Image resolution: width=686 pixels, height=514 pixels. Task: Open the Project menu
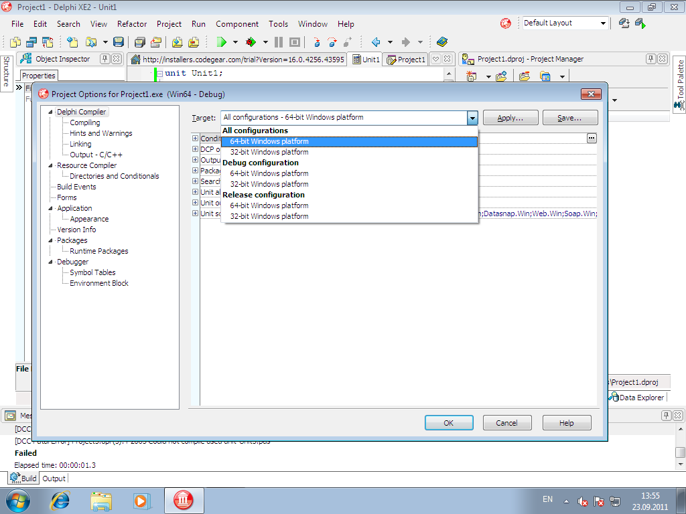[x=169, y=24]
